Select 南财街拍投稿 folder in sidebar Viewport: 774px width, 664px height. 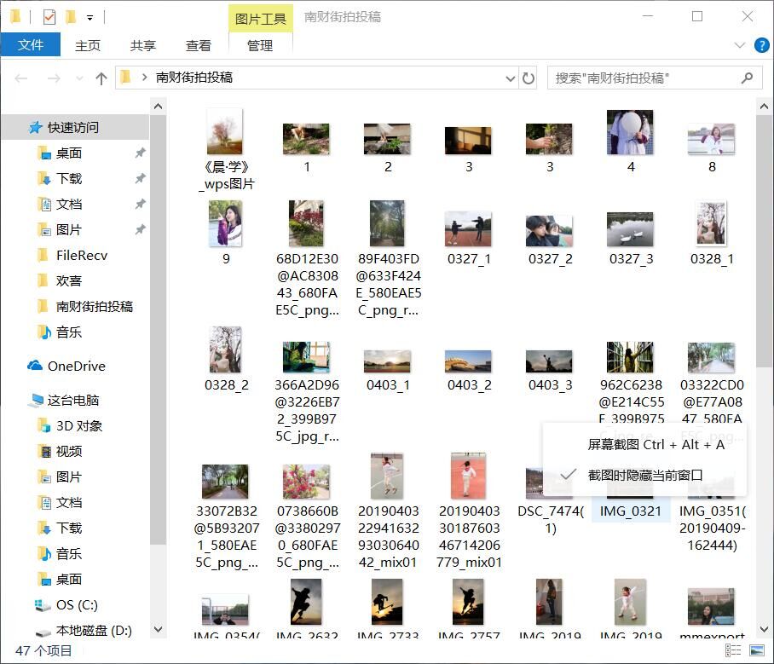tap(94, 306)
